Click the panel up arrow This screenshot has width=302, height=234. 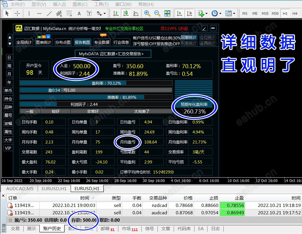[x=10, y=37]
